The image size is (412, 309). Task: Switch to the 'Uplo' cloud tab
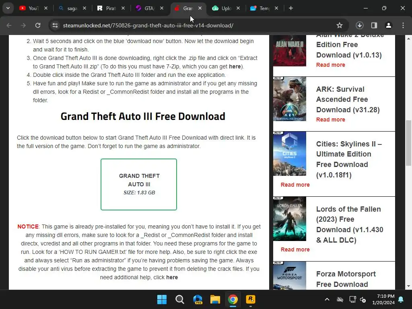[x=222, y=8]
